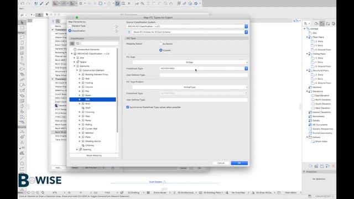Click the classification tree vertical scrollbar
Viewport: 354px width, 199px height.
117,90
